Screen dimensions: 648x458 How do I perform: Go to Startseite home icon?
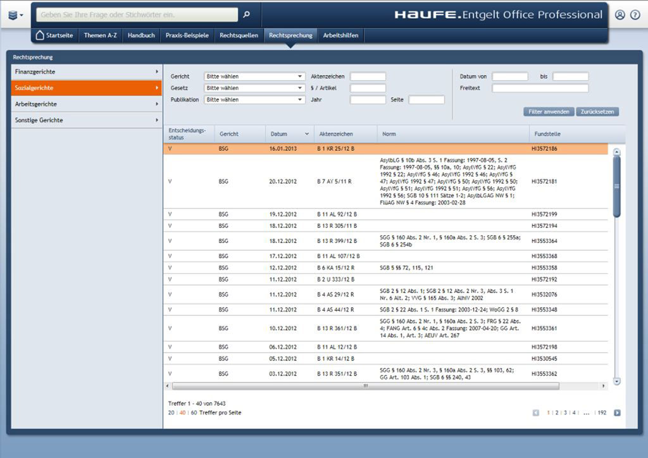pyautogui.click(x=40, y=35)
